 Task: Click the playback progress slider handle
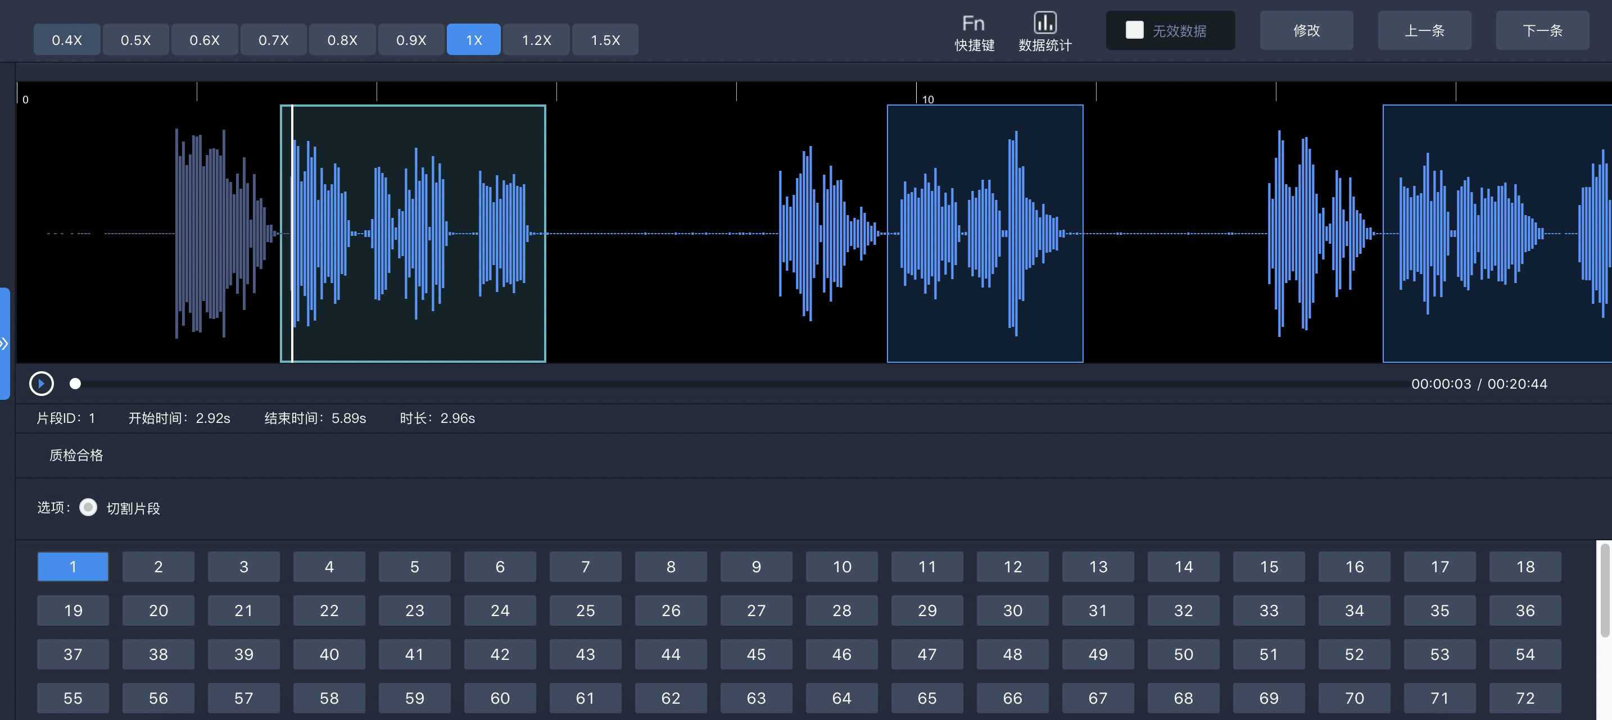[75, 384]
